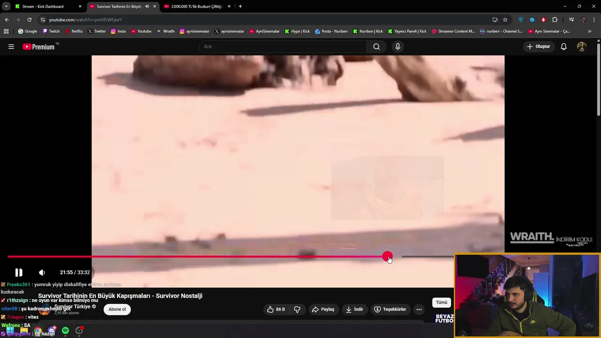
Task: Open the Wraith bookmark
Action: (x=165, y=31)
